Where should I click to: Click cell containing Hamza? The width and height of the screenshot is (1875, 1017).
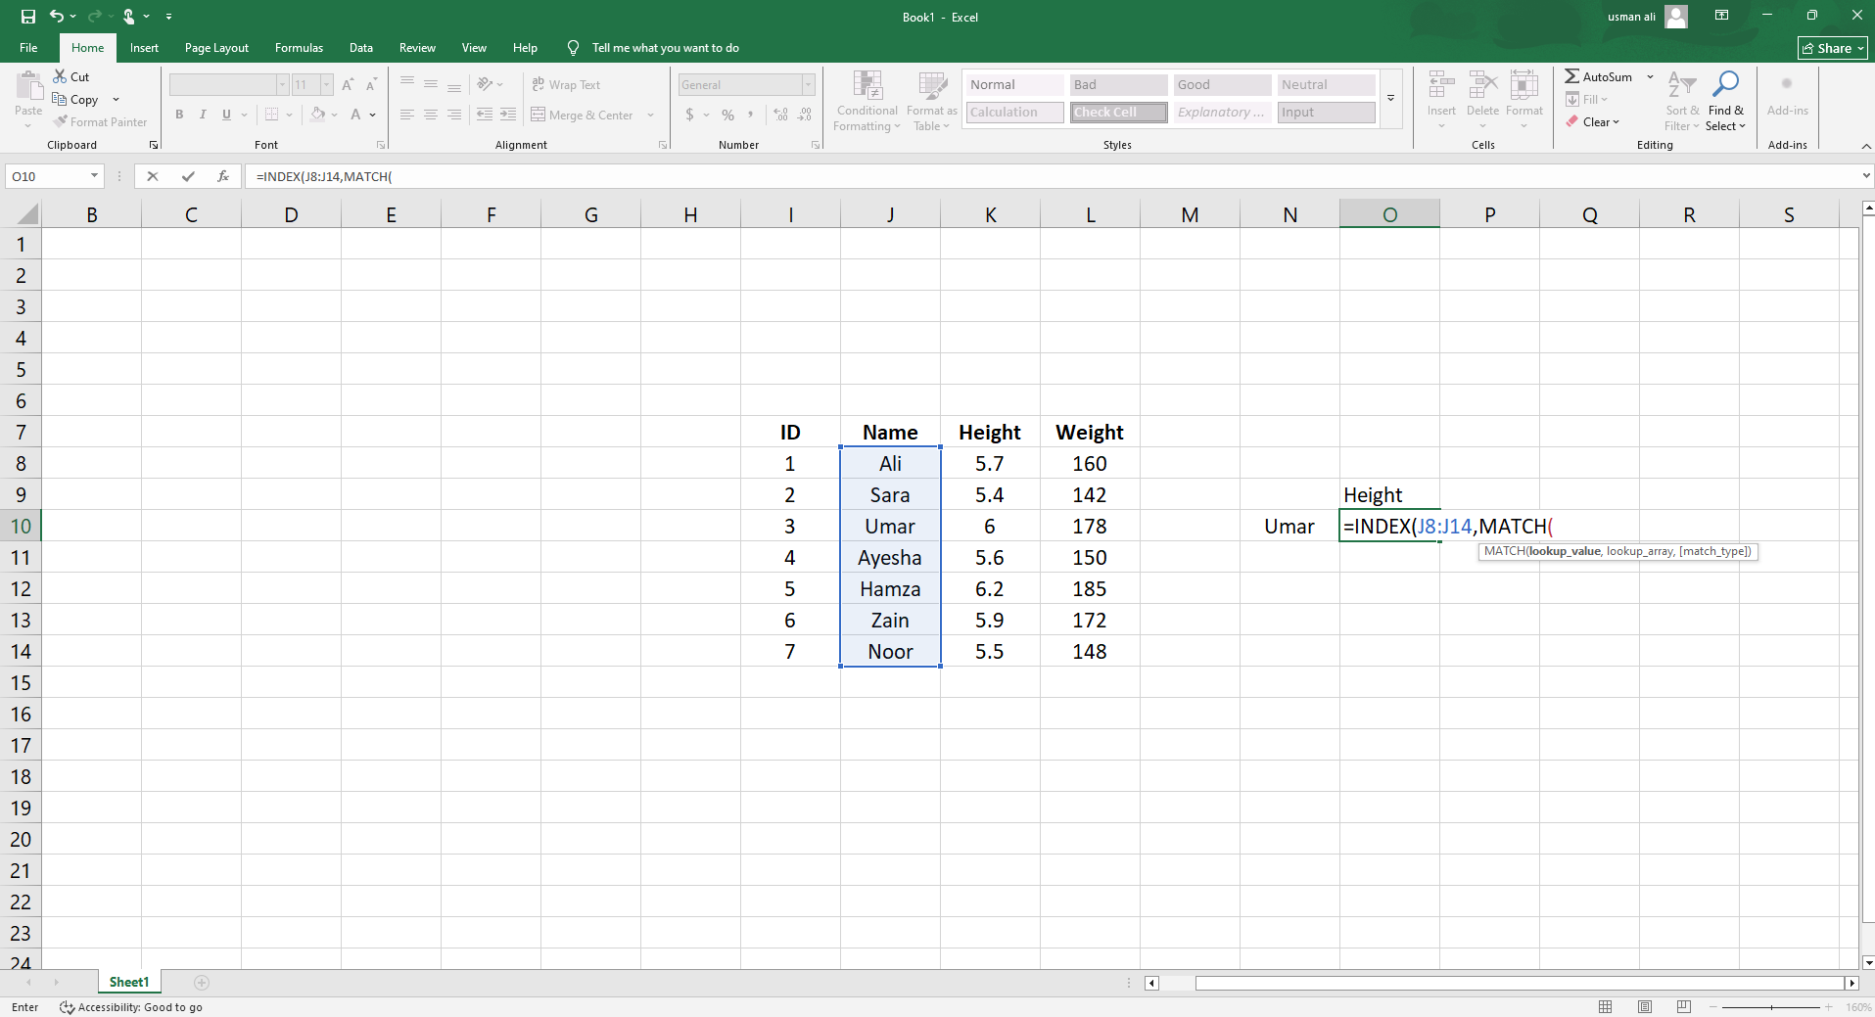[890, 588]
